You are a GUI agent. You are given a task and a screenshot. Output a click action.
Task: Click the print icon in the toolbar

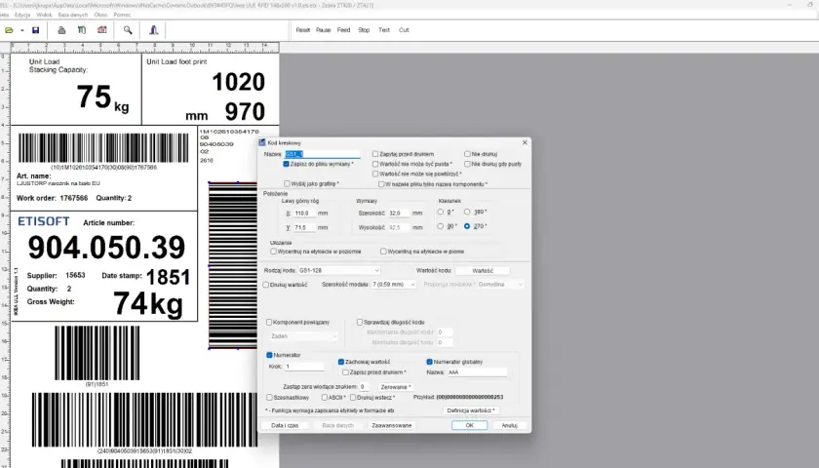[x=61, y=30]
